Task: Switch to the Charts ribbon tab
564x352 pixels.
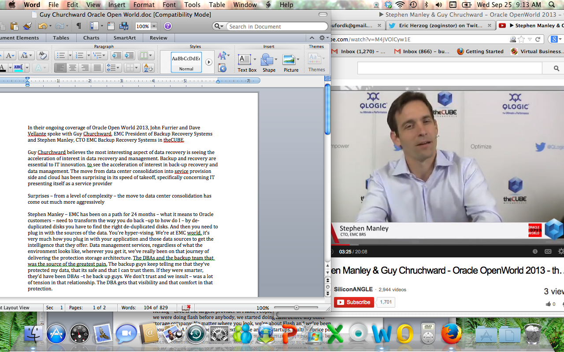Action: coord(91,38)
